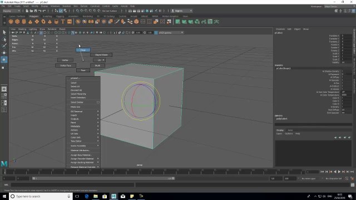Choose Vertex Face in the marking menu
The image size is (356, 200).
coord(66,66)
